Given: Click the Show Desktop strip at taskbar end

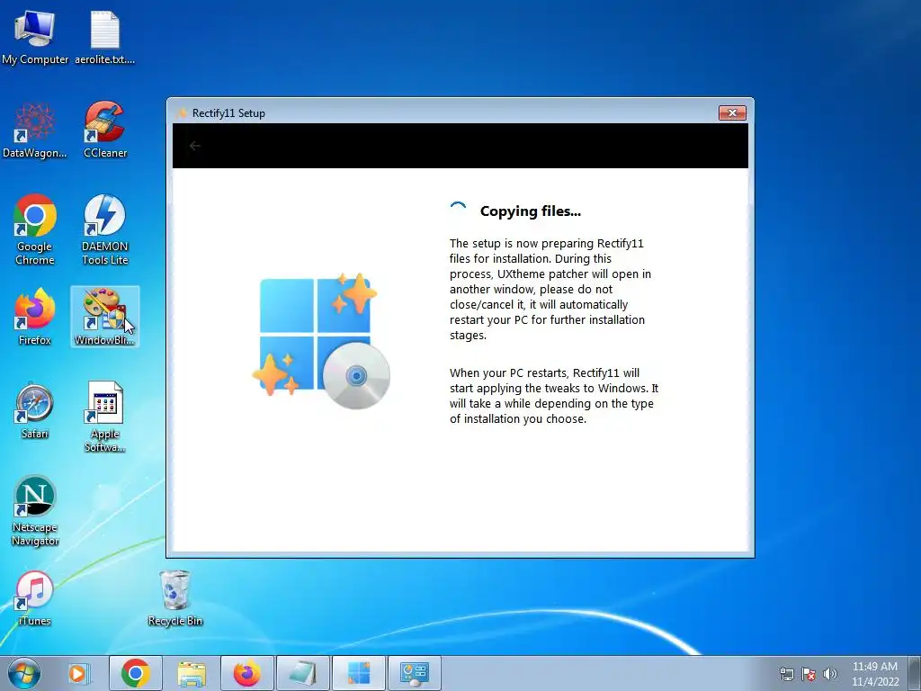Looking at the screenshot, I should click(x=915, y=673).
